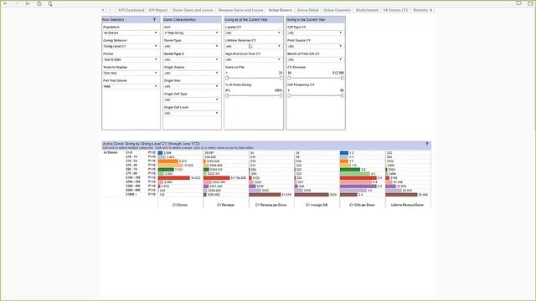Switch to the All Donors LTV tab
This screenshot has height=301, width=536.
395,10
